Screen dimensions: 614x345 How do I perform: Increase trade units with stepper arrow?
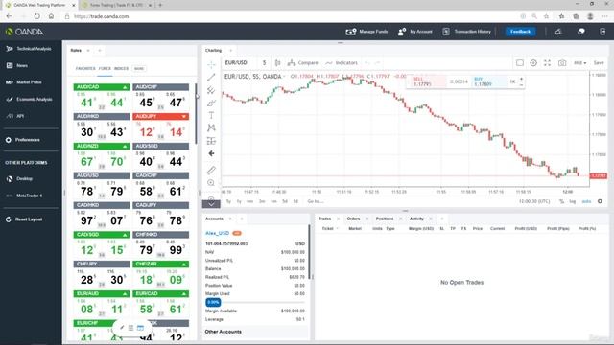(521, 79)
